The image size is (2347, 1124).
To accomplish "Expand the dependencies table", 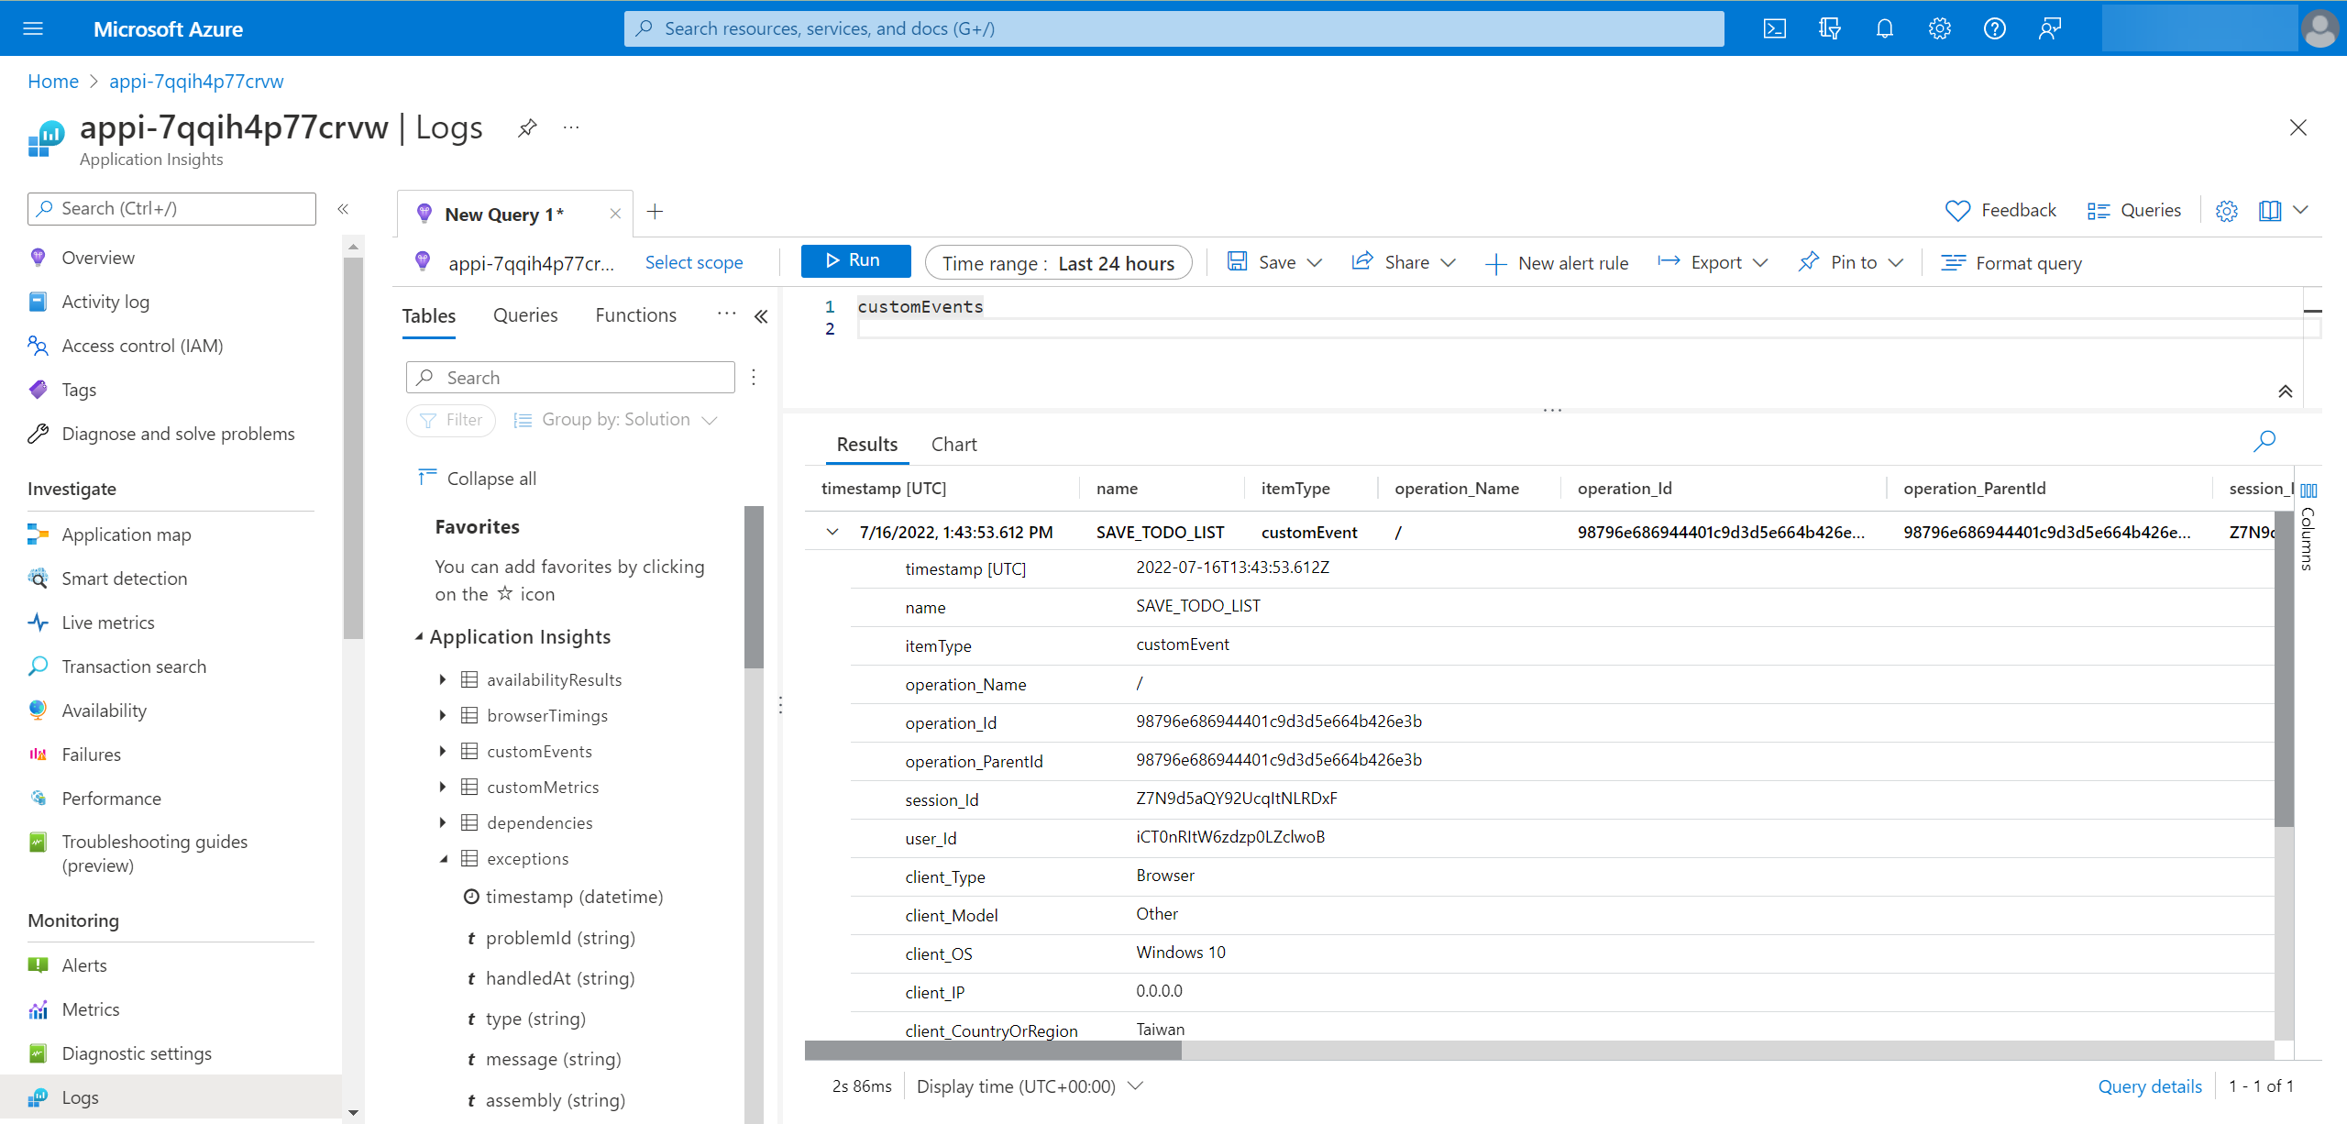I will pyautogui.click(x=443, y=822).
